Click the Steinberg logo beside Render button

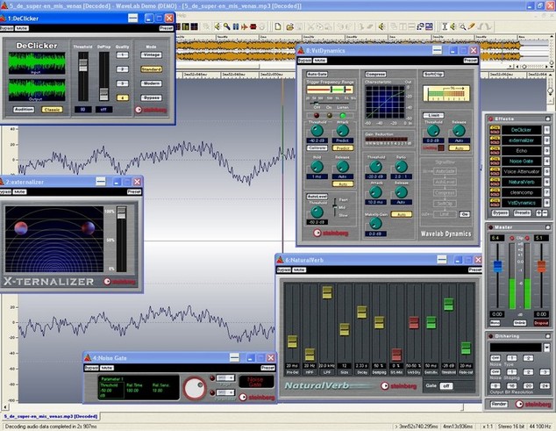[x=534, y=404]
